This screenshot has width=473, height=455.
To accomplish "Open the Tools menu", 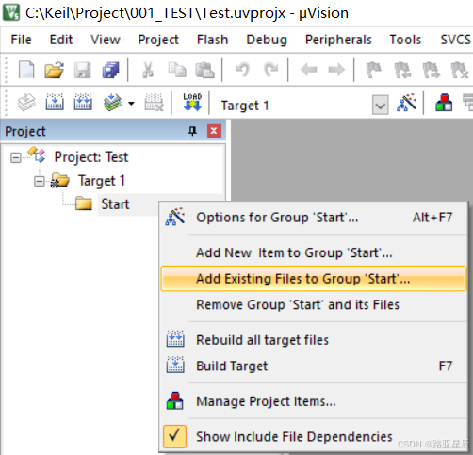I will coord(405,40).
